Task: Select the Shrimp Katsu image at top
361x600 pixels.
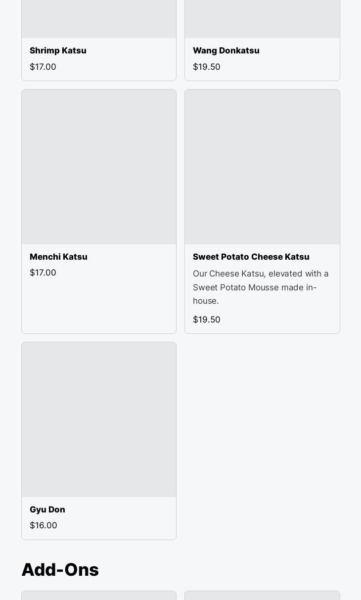Action: click(x=99, y=19)
